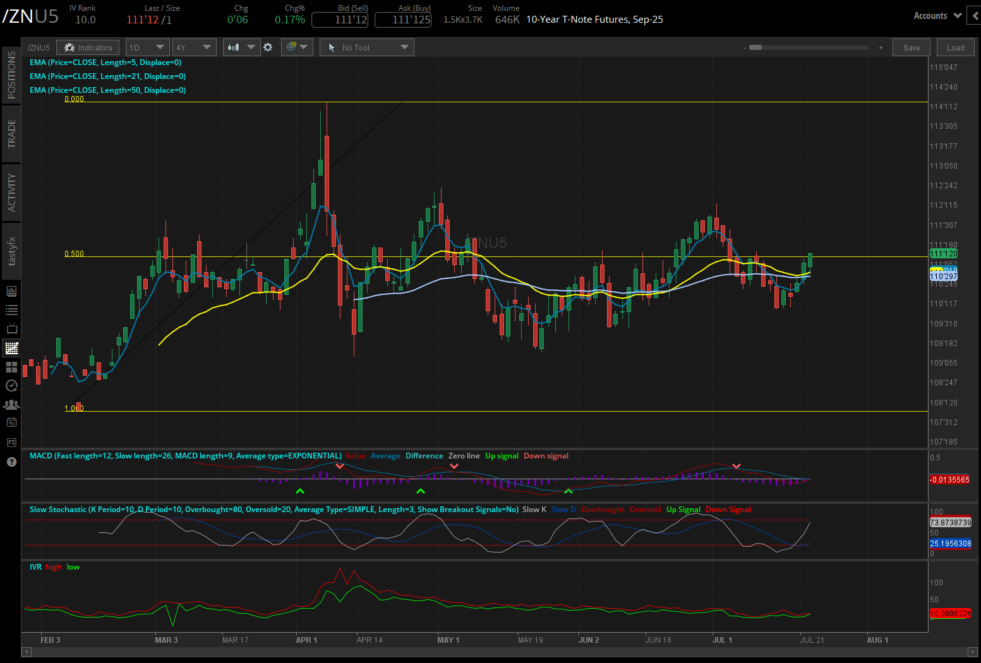Click the list view icon in sidebar
This screenshot has height=663, width=981.
[11, 309]
